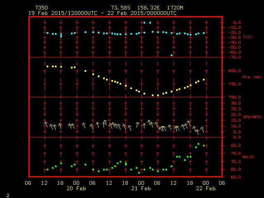Click the 1720M elevation text
The image size is (264, 198).
point(175,8)
